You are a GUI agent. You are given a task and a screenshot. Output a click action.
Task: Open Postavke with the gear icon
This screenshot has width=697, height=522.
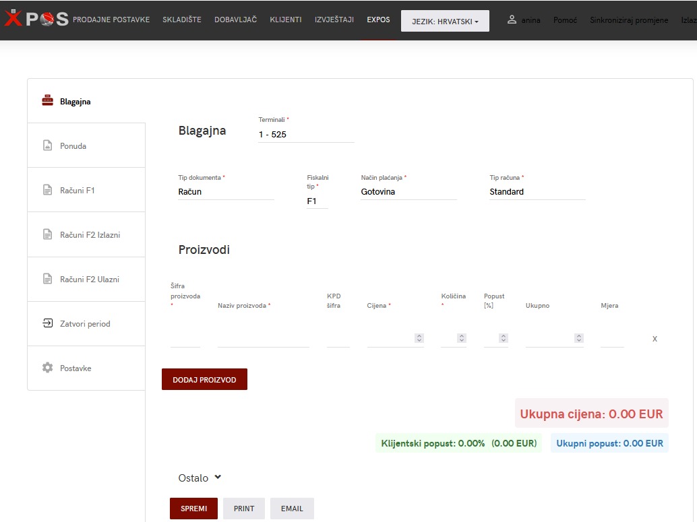coord(47,368)
